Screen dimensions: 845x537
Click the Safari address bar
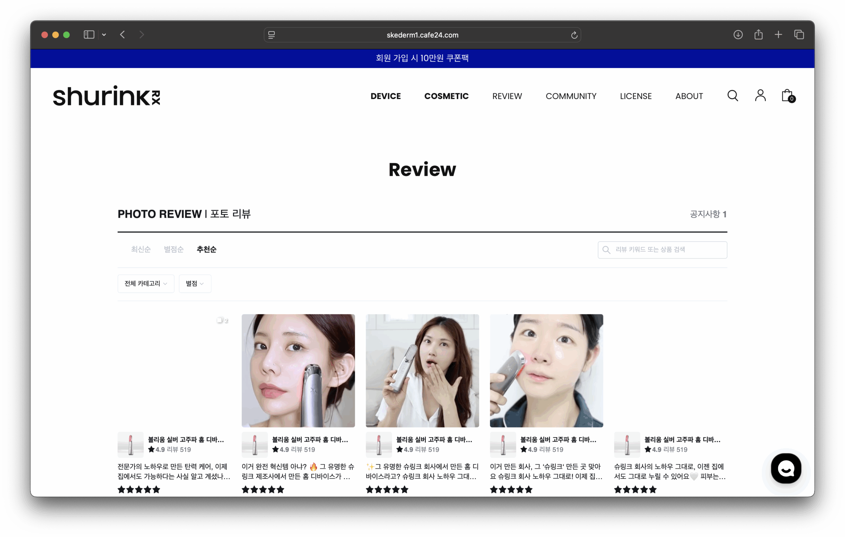pyautogui.click(x=422, y=35)
